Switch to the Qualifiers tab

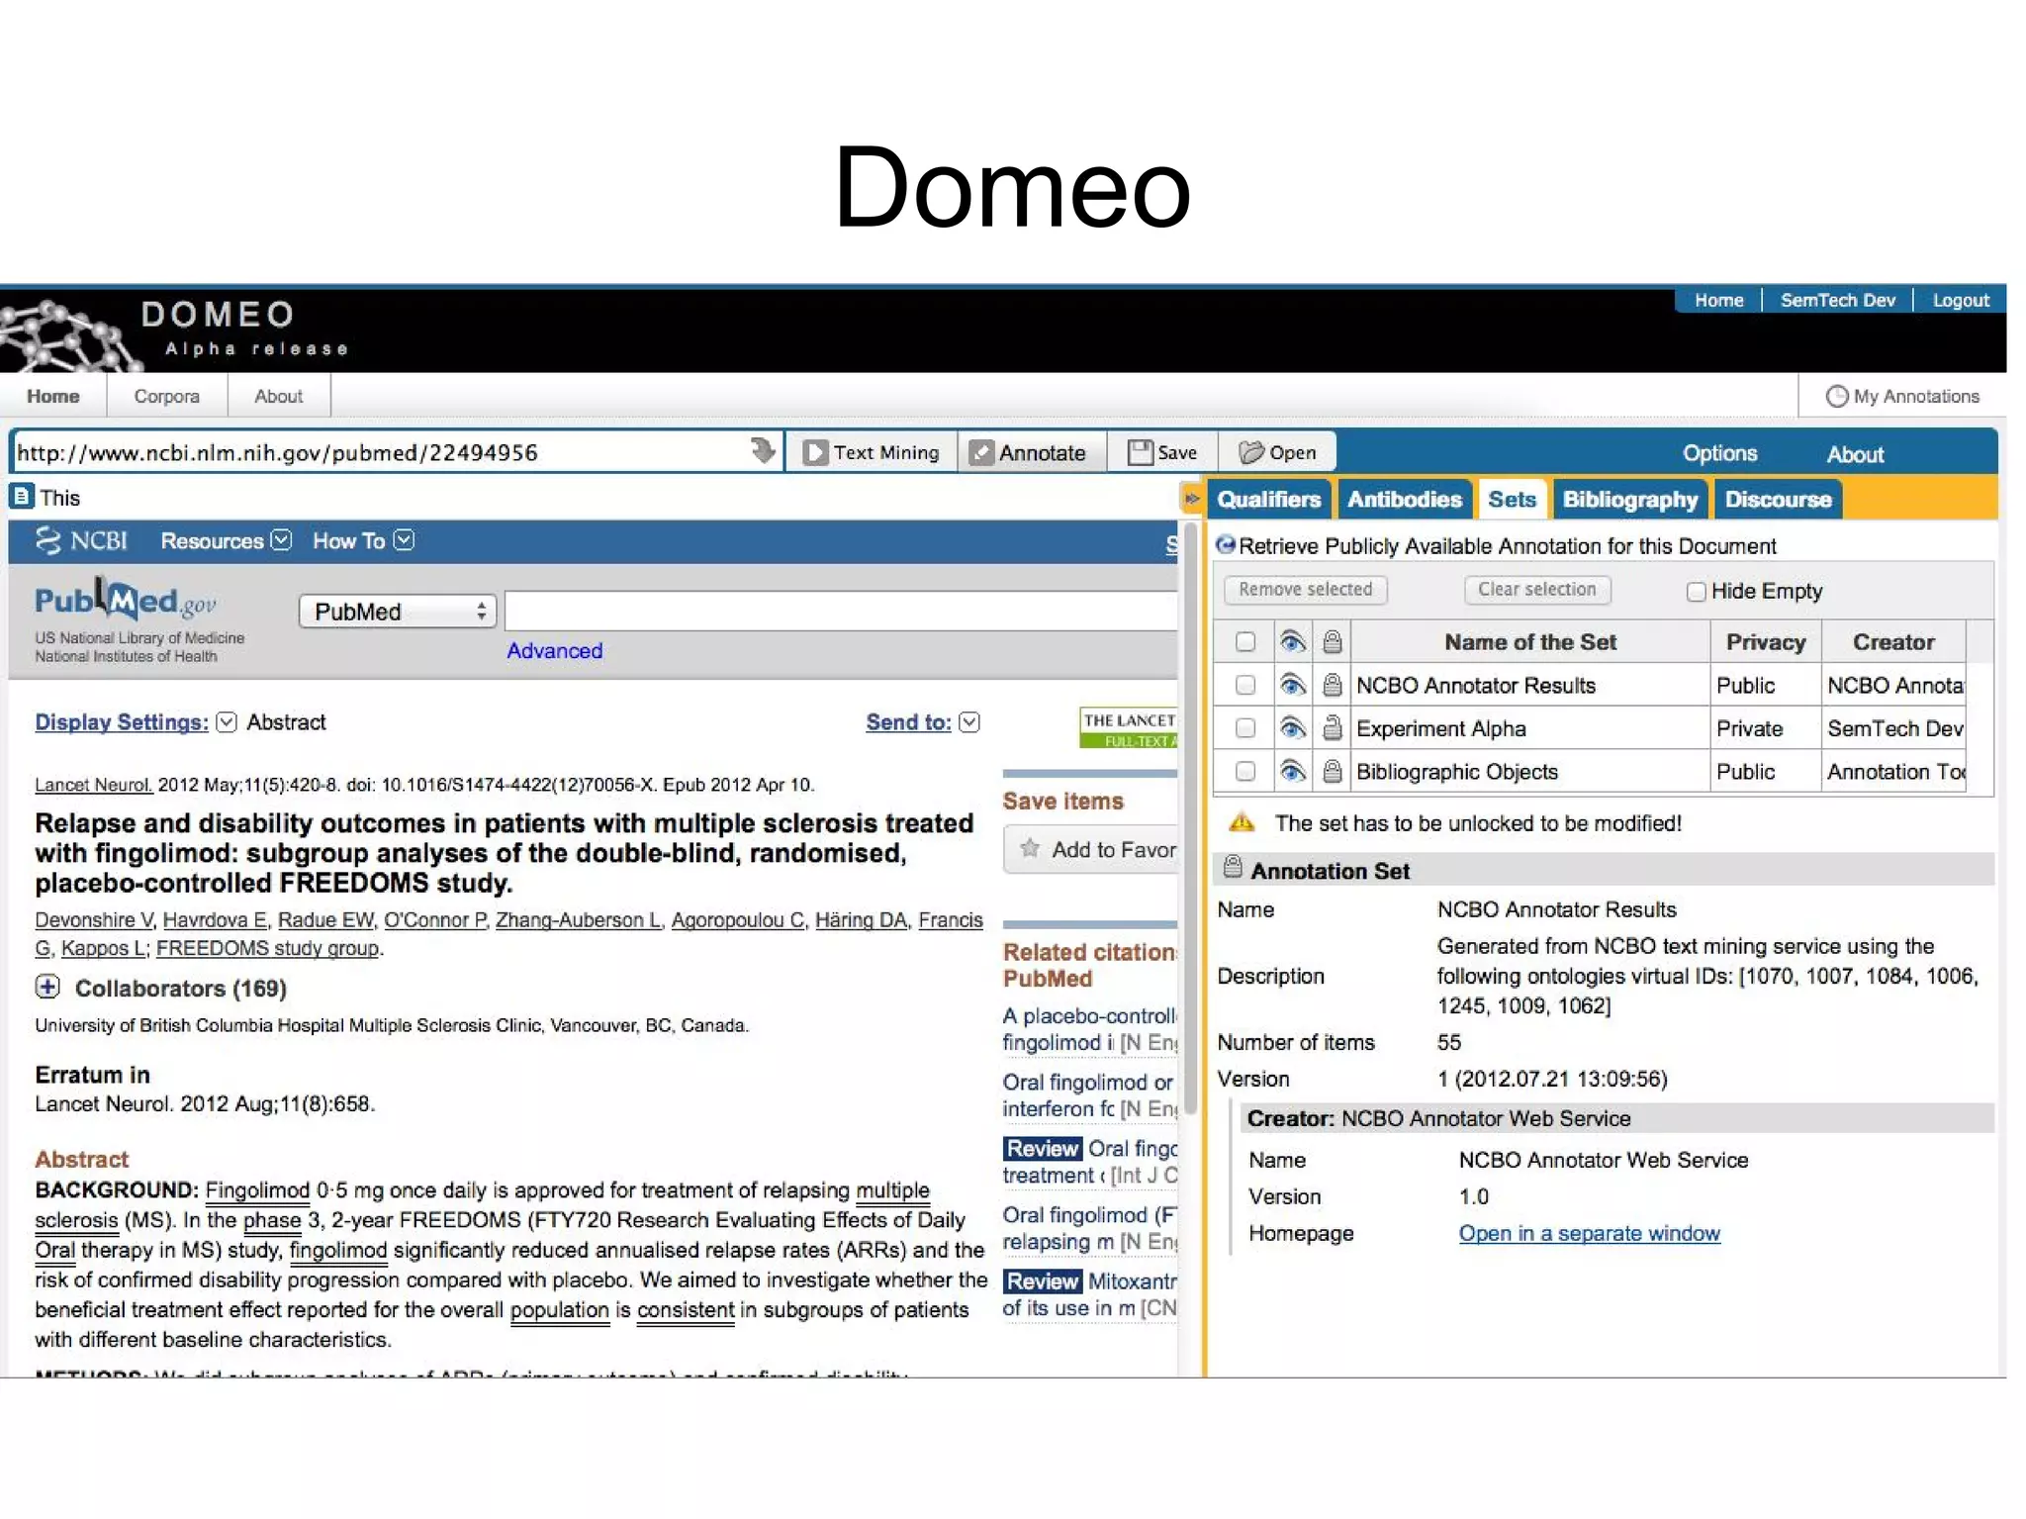click(x=1269, y=500)
